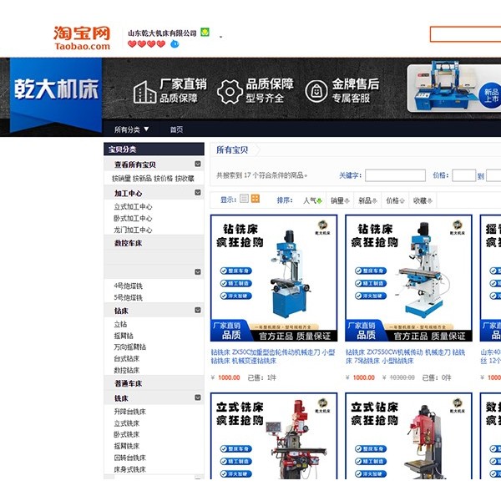Click the 按销量 sort link in sidebar
Image resolution: width=501 pixels, height=501 pixels.
121,179
